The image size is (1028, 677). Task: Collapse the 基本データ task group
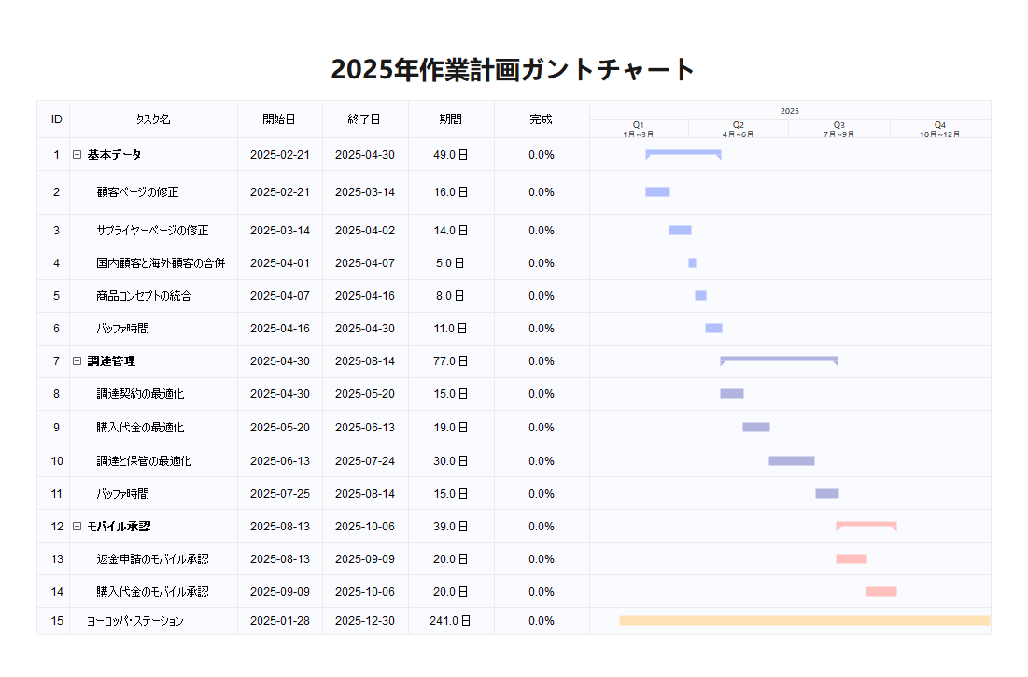(x=77, y=155)
